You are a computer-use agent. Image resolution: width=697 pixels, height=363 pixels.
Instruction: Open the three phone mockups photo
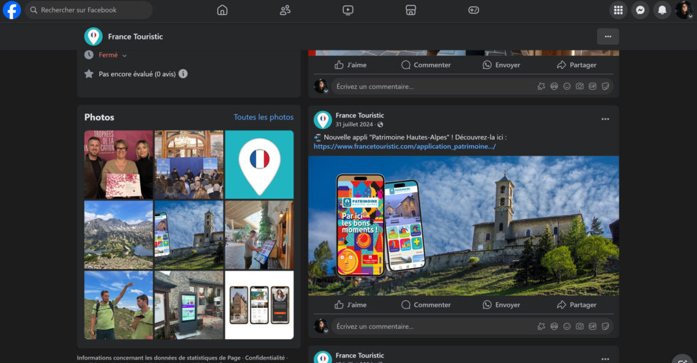[x=259, y=305]
